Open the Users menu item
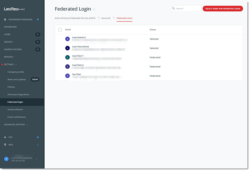The height and width of the screenshot is (171, 250). click(7, 35)
